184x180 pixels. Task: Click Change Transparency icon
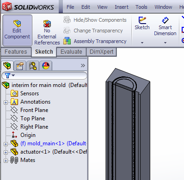(67, 31)
